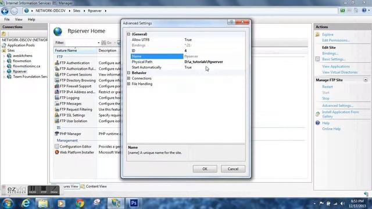372x209 pixels.
Task: Open FTP Directory Browsing feature
Action: click(75, 80)
